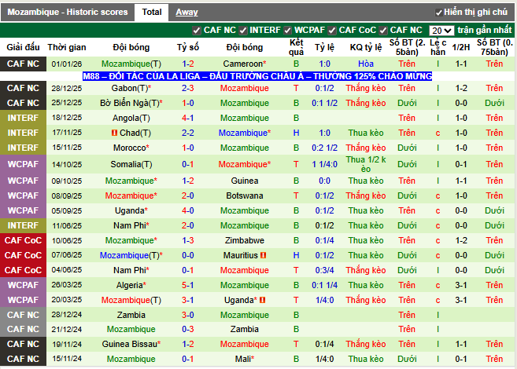Click score 1-2 in the 01/01/26 row
The image size is (517, 369).
[x=188, y=64]
